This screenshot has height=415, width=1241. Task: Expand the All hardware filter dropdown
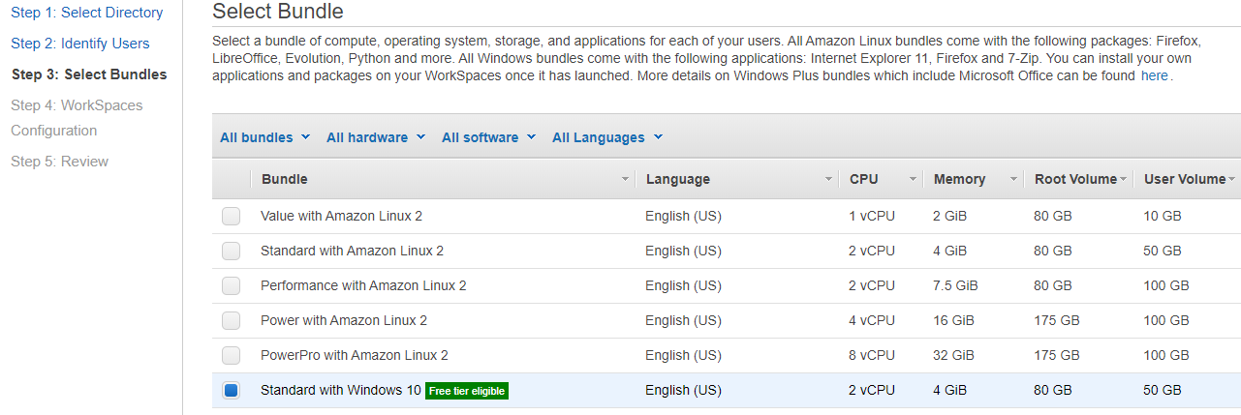point(375,137)
